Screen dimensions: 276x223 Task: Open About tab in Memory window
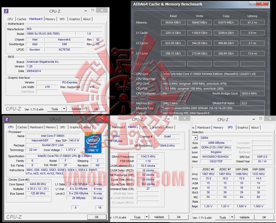[x=169, y=127]
